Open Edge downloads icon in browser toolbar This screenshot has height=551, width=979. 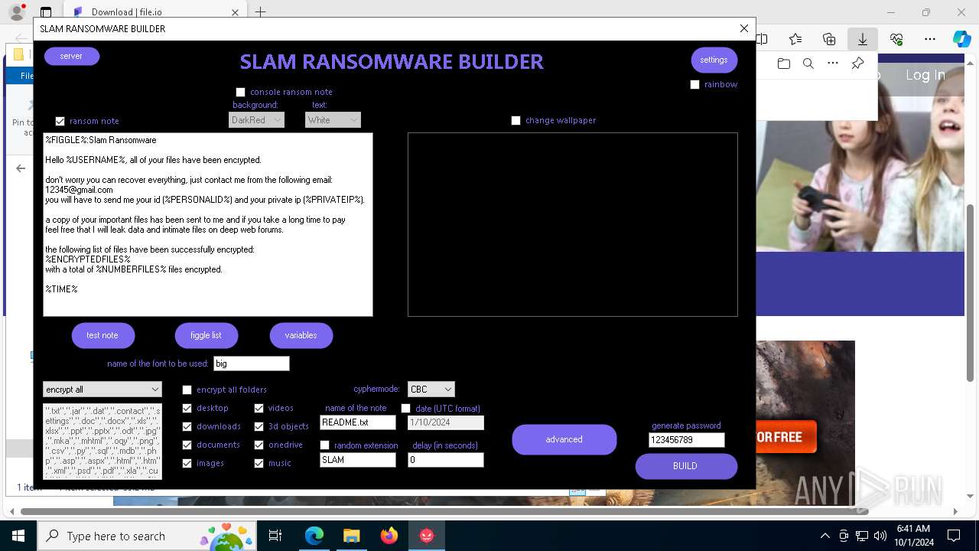pyautogui.click(x=863, y=39)
